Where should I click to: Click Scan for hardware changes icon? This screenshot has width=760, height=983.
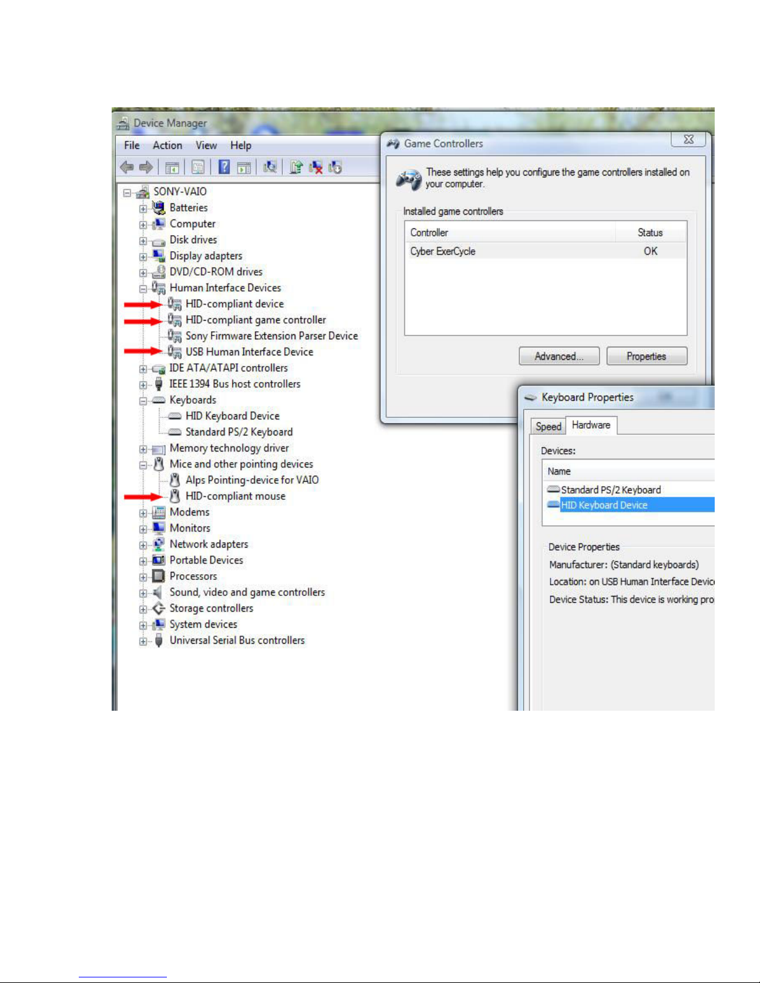tap(270, 167)
